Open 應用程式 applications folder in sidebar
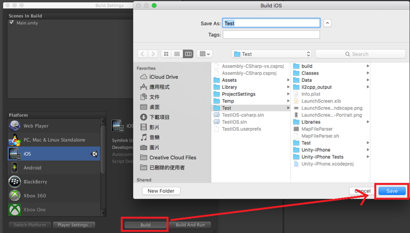Screen dimensions: 410x233 155,87
